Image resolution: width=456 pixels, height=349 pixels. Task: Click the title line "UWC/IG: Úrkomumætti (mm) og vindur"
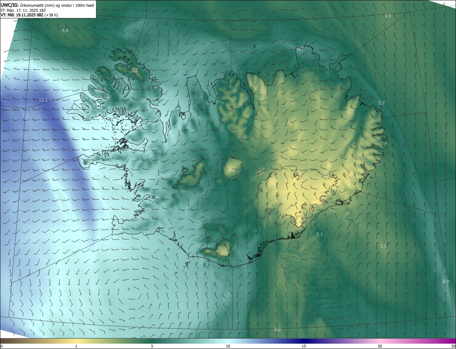point(48,5)
